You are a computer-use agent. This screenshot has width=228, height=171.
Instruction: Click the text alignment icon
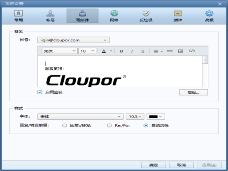click(x=156, y=51)
